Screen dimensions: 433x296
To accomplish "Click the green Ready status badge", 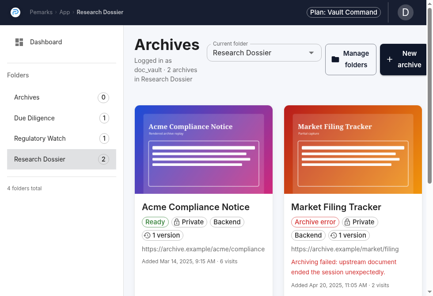I will pos(155,222).
